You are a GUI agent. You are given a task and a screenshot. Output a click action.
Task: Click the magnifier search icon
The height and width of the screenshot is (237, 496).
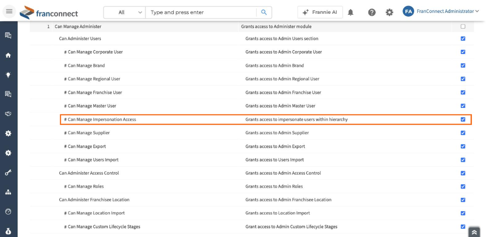(264, 12)
